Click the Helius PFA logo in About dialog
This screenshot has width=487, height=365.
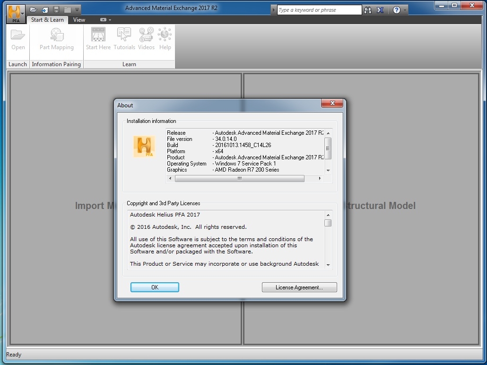144,146
